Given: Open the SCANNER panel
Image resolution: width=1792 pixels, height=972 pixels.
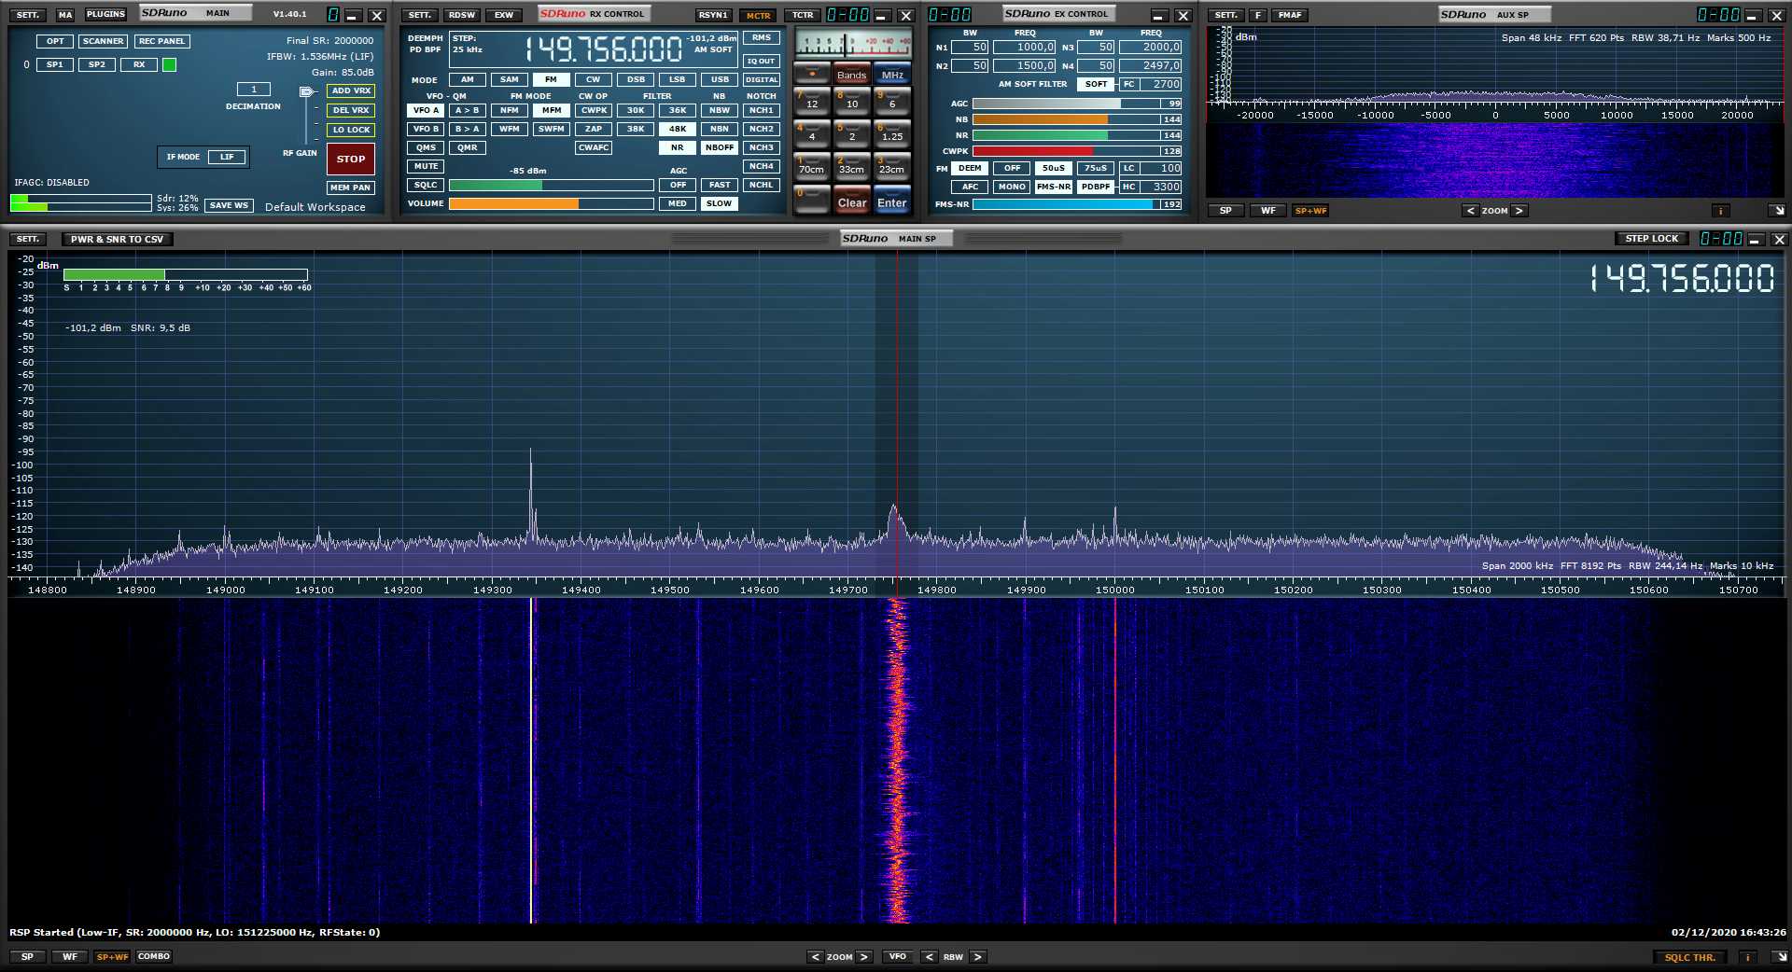Looking at the screenshot, I should point(103,41).
